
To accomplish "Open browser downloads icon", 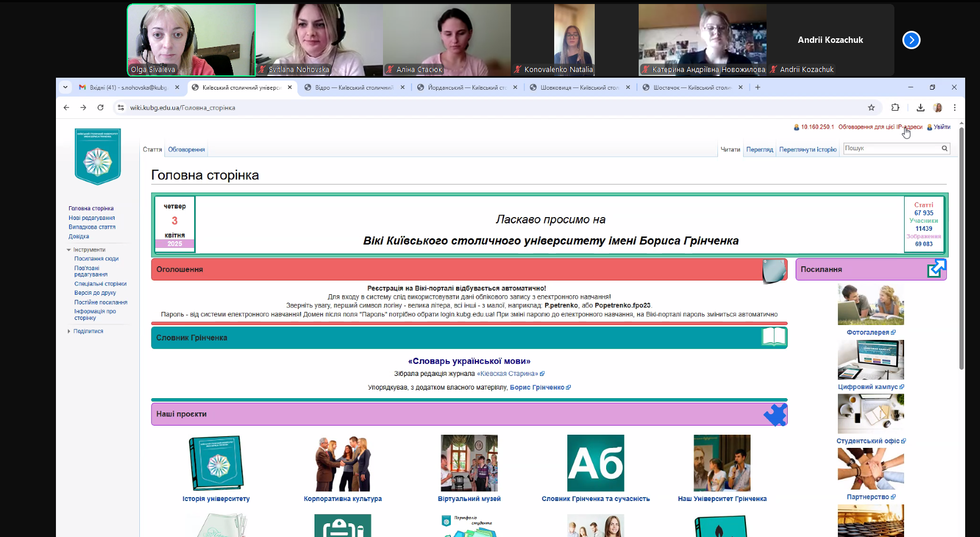I will pos(921,107).
